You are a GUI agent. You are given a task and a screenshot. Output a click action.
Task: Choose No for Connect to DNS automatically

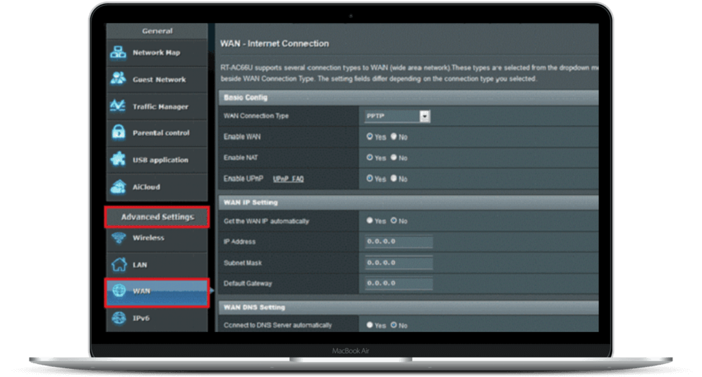pos(394,325)
